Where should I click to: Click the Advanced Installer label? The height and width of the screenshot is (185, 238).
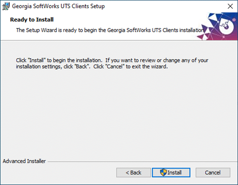[24, 161]
